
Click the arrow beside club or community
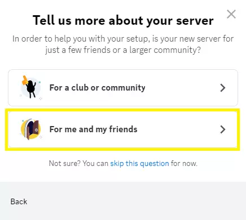pyautogui.click(x=223, y=88)
